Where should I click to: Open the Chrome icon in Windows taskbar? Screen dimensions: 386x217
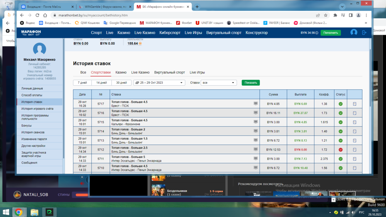click(18, 212)
